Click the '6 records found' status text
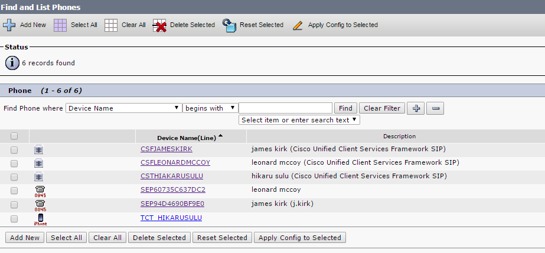Screen dimensions: 545x253 (x=48, y=63)
